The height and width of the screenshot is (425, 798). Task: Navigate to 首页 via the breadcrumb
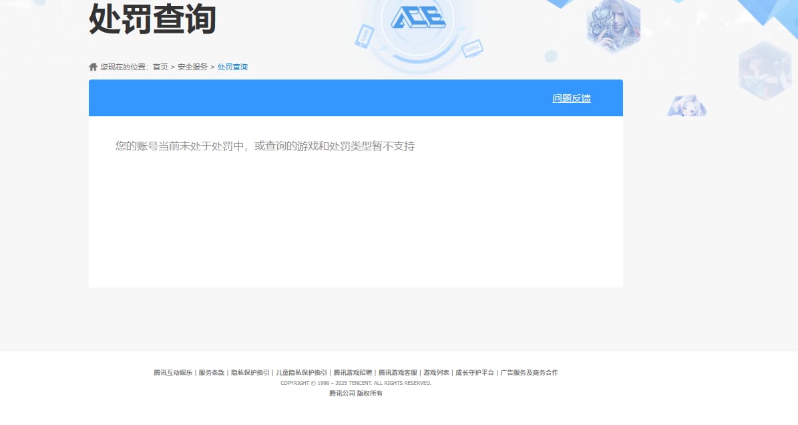tap(161, 67)
